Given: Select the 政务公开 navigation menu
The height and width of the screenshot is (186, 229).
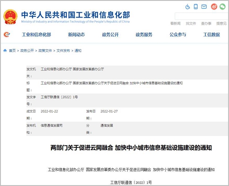Looking at the screenshot, I should click(110, 35).
